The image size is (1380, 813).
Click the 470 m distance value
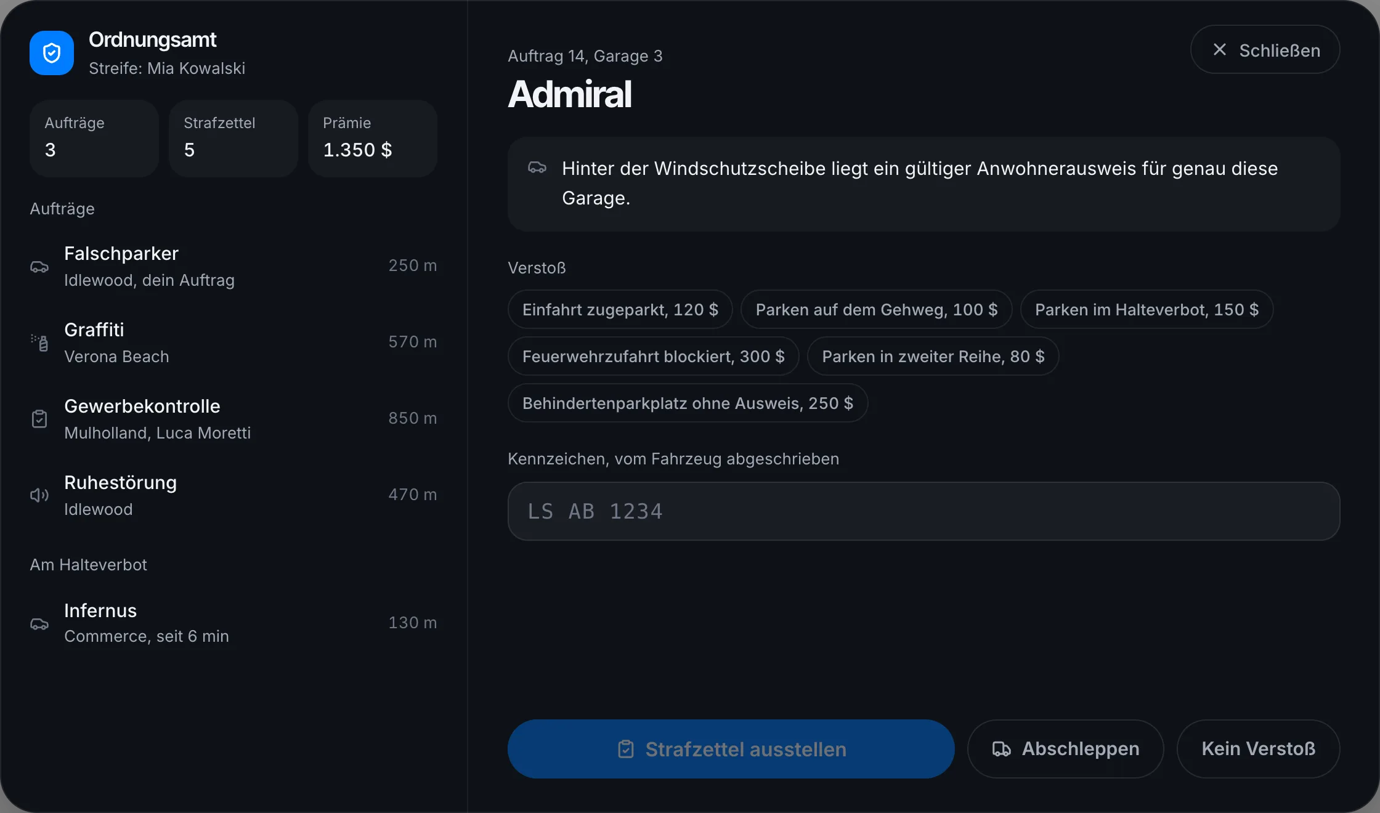[413, 495]
